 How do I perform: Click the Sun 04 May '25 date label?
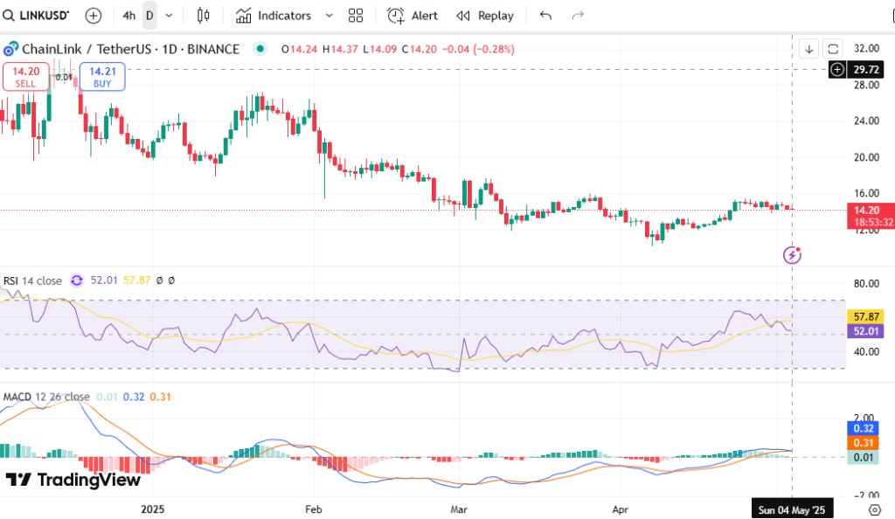click(x=792, y=510)
